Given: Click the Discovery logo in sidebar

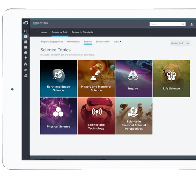Looking at the screenshot, I should (25, 23).
